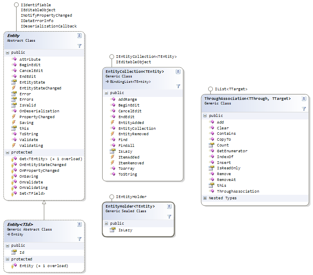The width and height of the screenshot is (313, 275).
Task: Click the filter icon on EntityHolder class
Action: (x=169, y=216)
